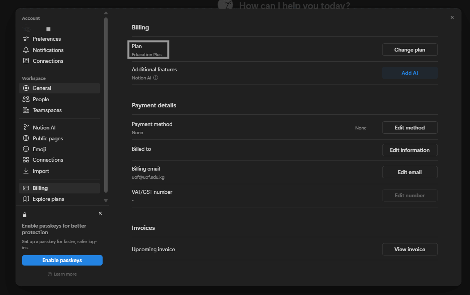
Task: Click the Public pages globe icon
Action: pos(26,138)
